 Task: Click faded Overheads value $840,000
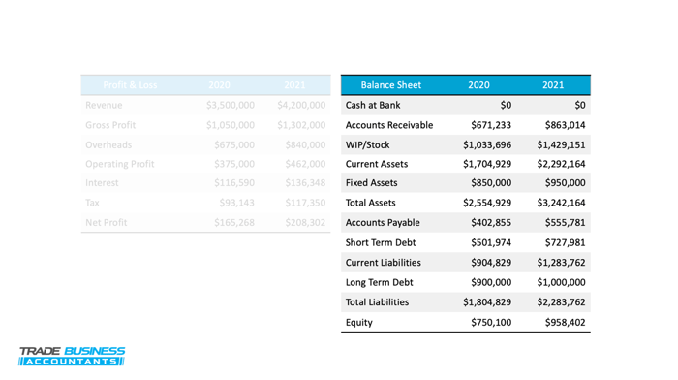(x=305, y=145)
